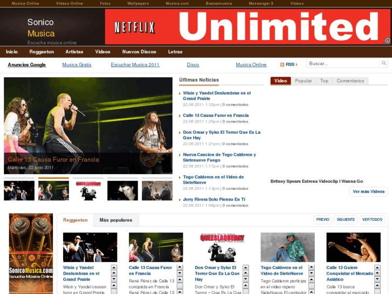
Task: Open Wallpapers in top bar
Action: (x=138, y=3)
